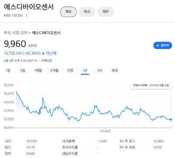Screen dimensions: 175x158
Task: Select the 개요 tab
Action: tap(68, 12)
